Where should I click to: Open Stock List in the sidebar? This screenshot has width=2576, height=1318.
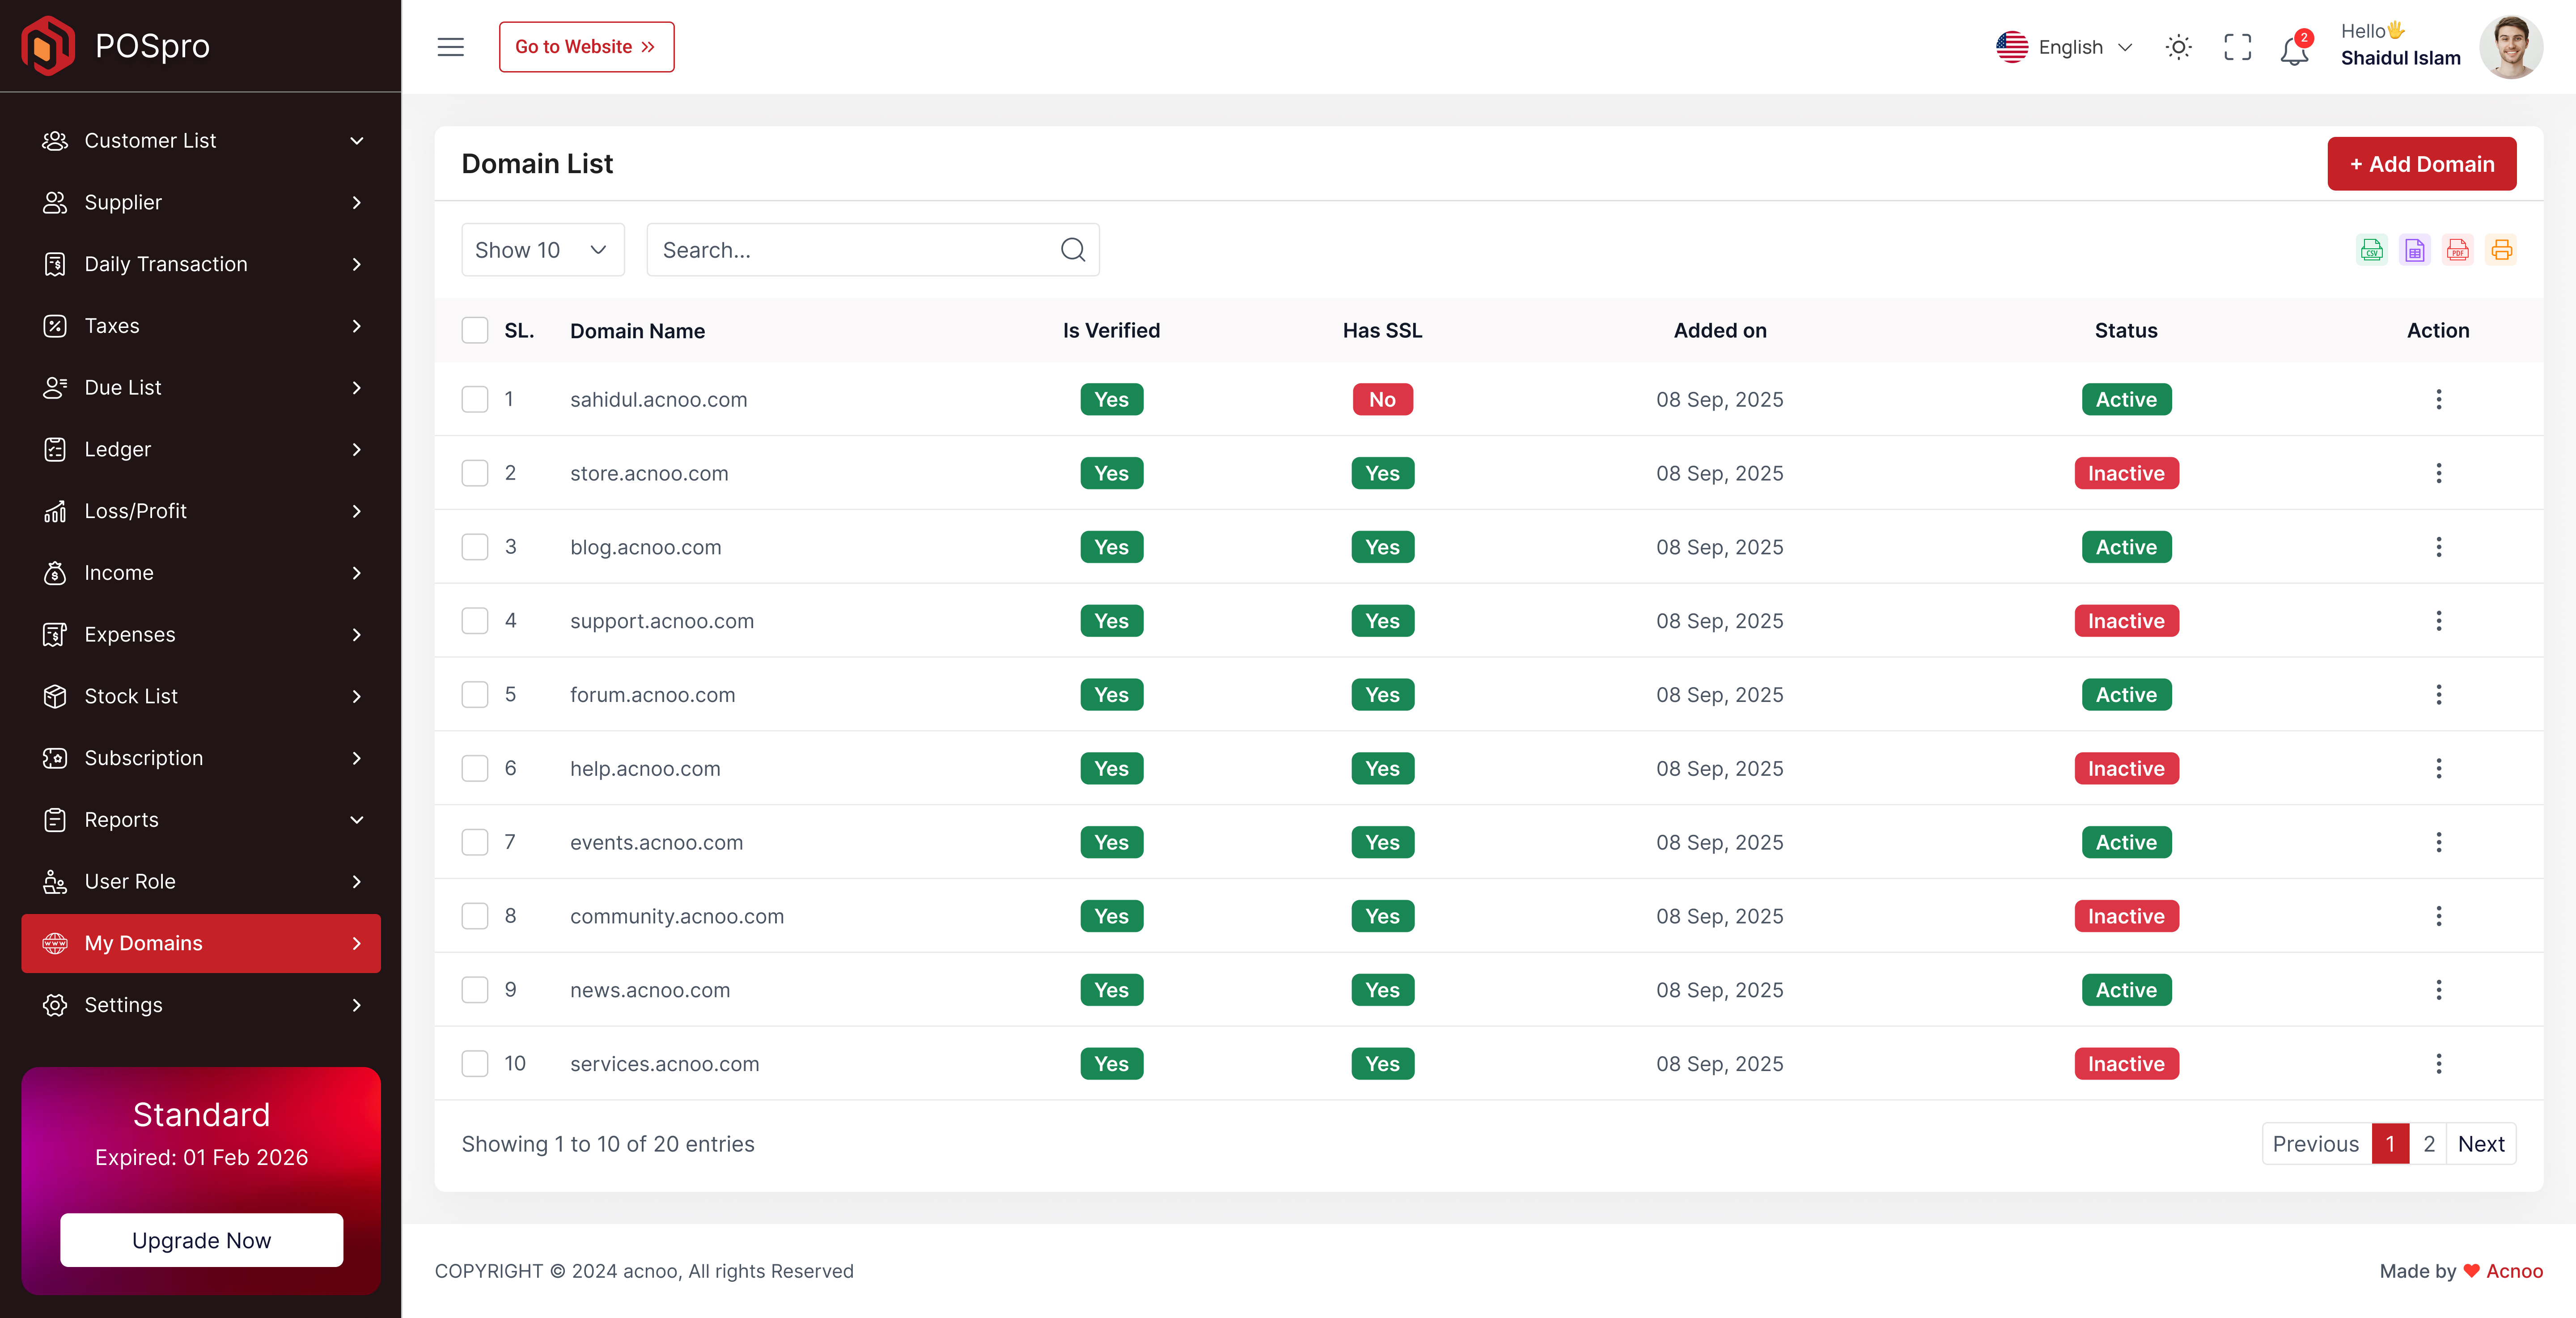201,696
